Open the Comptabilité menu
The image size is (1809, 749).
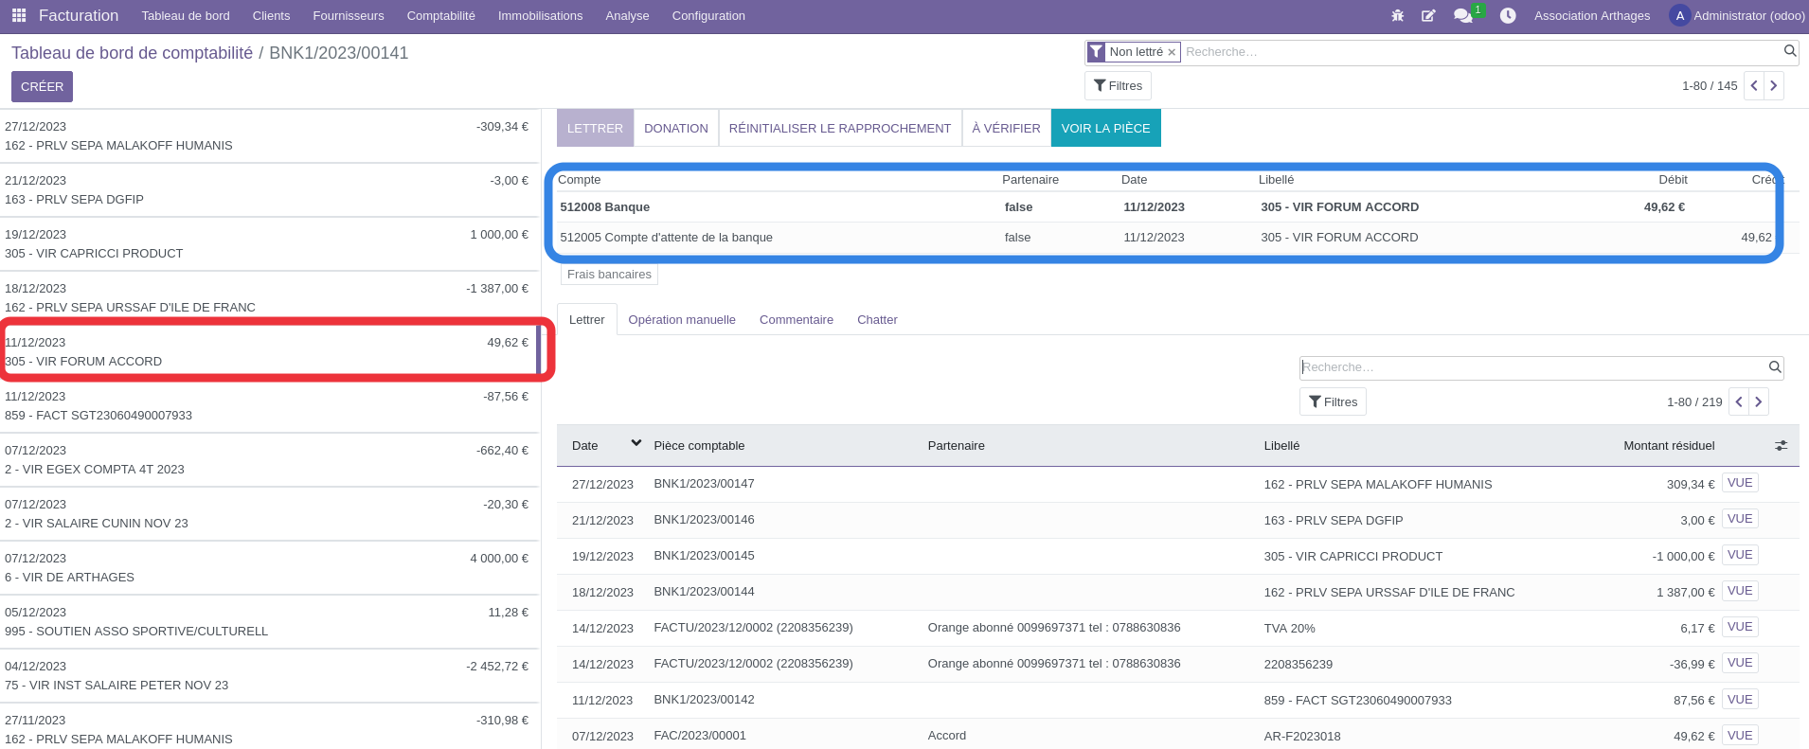[x=440, y=15]
